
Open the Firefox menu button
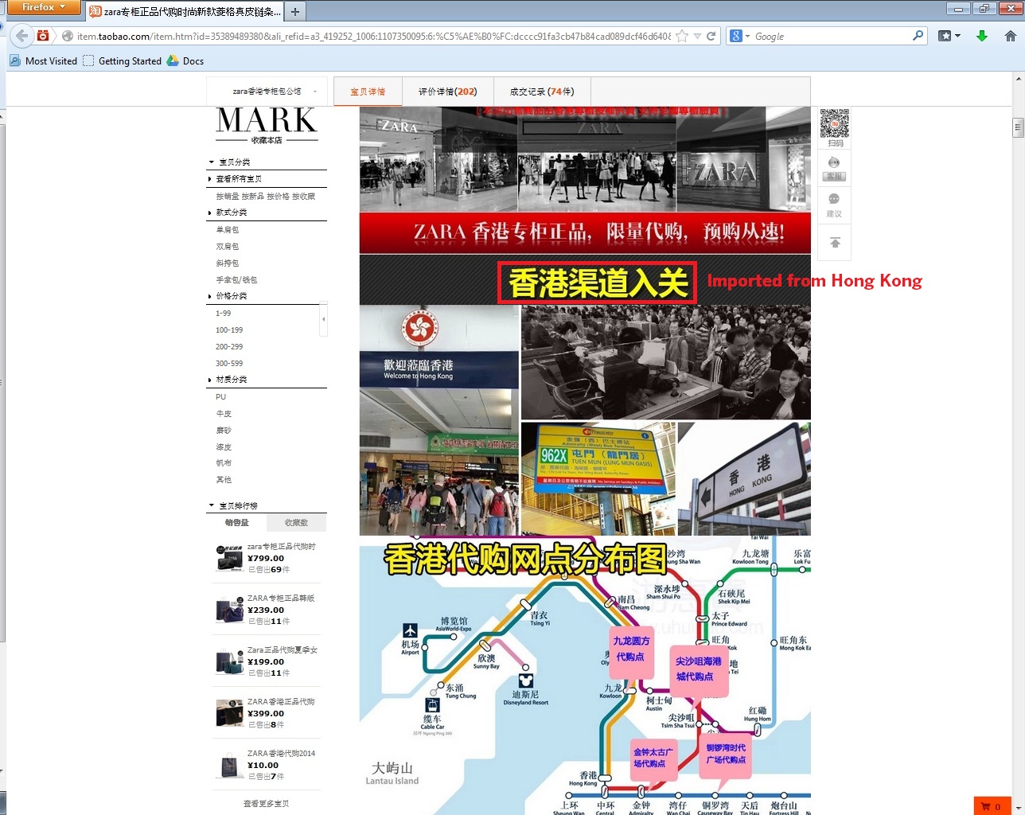[44, 7]
